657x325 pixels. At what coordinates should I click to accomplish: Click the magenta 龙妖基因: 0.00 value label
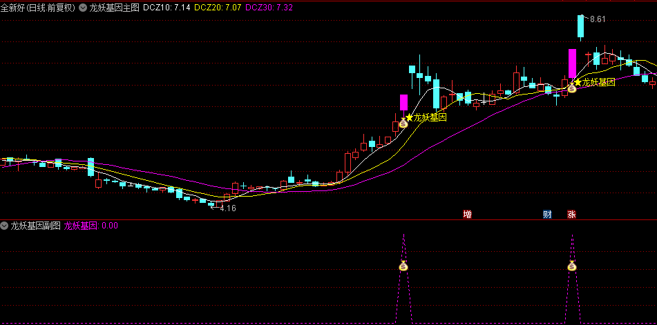point(91,226)
